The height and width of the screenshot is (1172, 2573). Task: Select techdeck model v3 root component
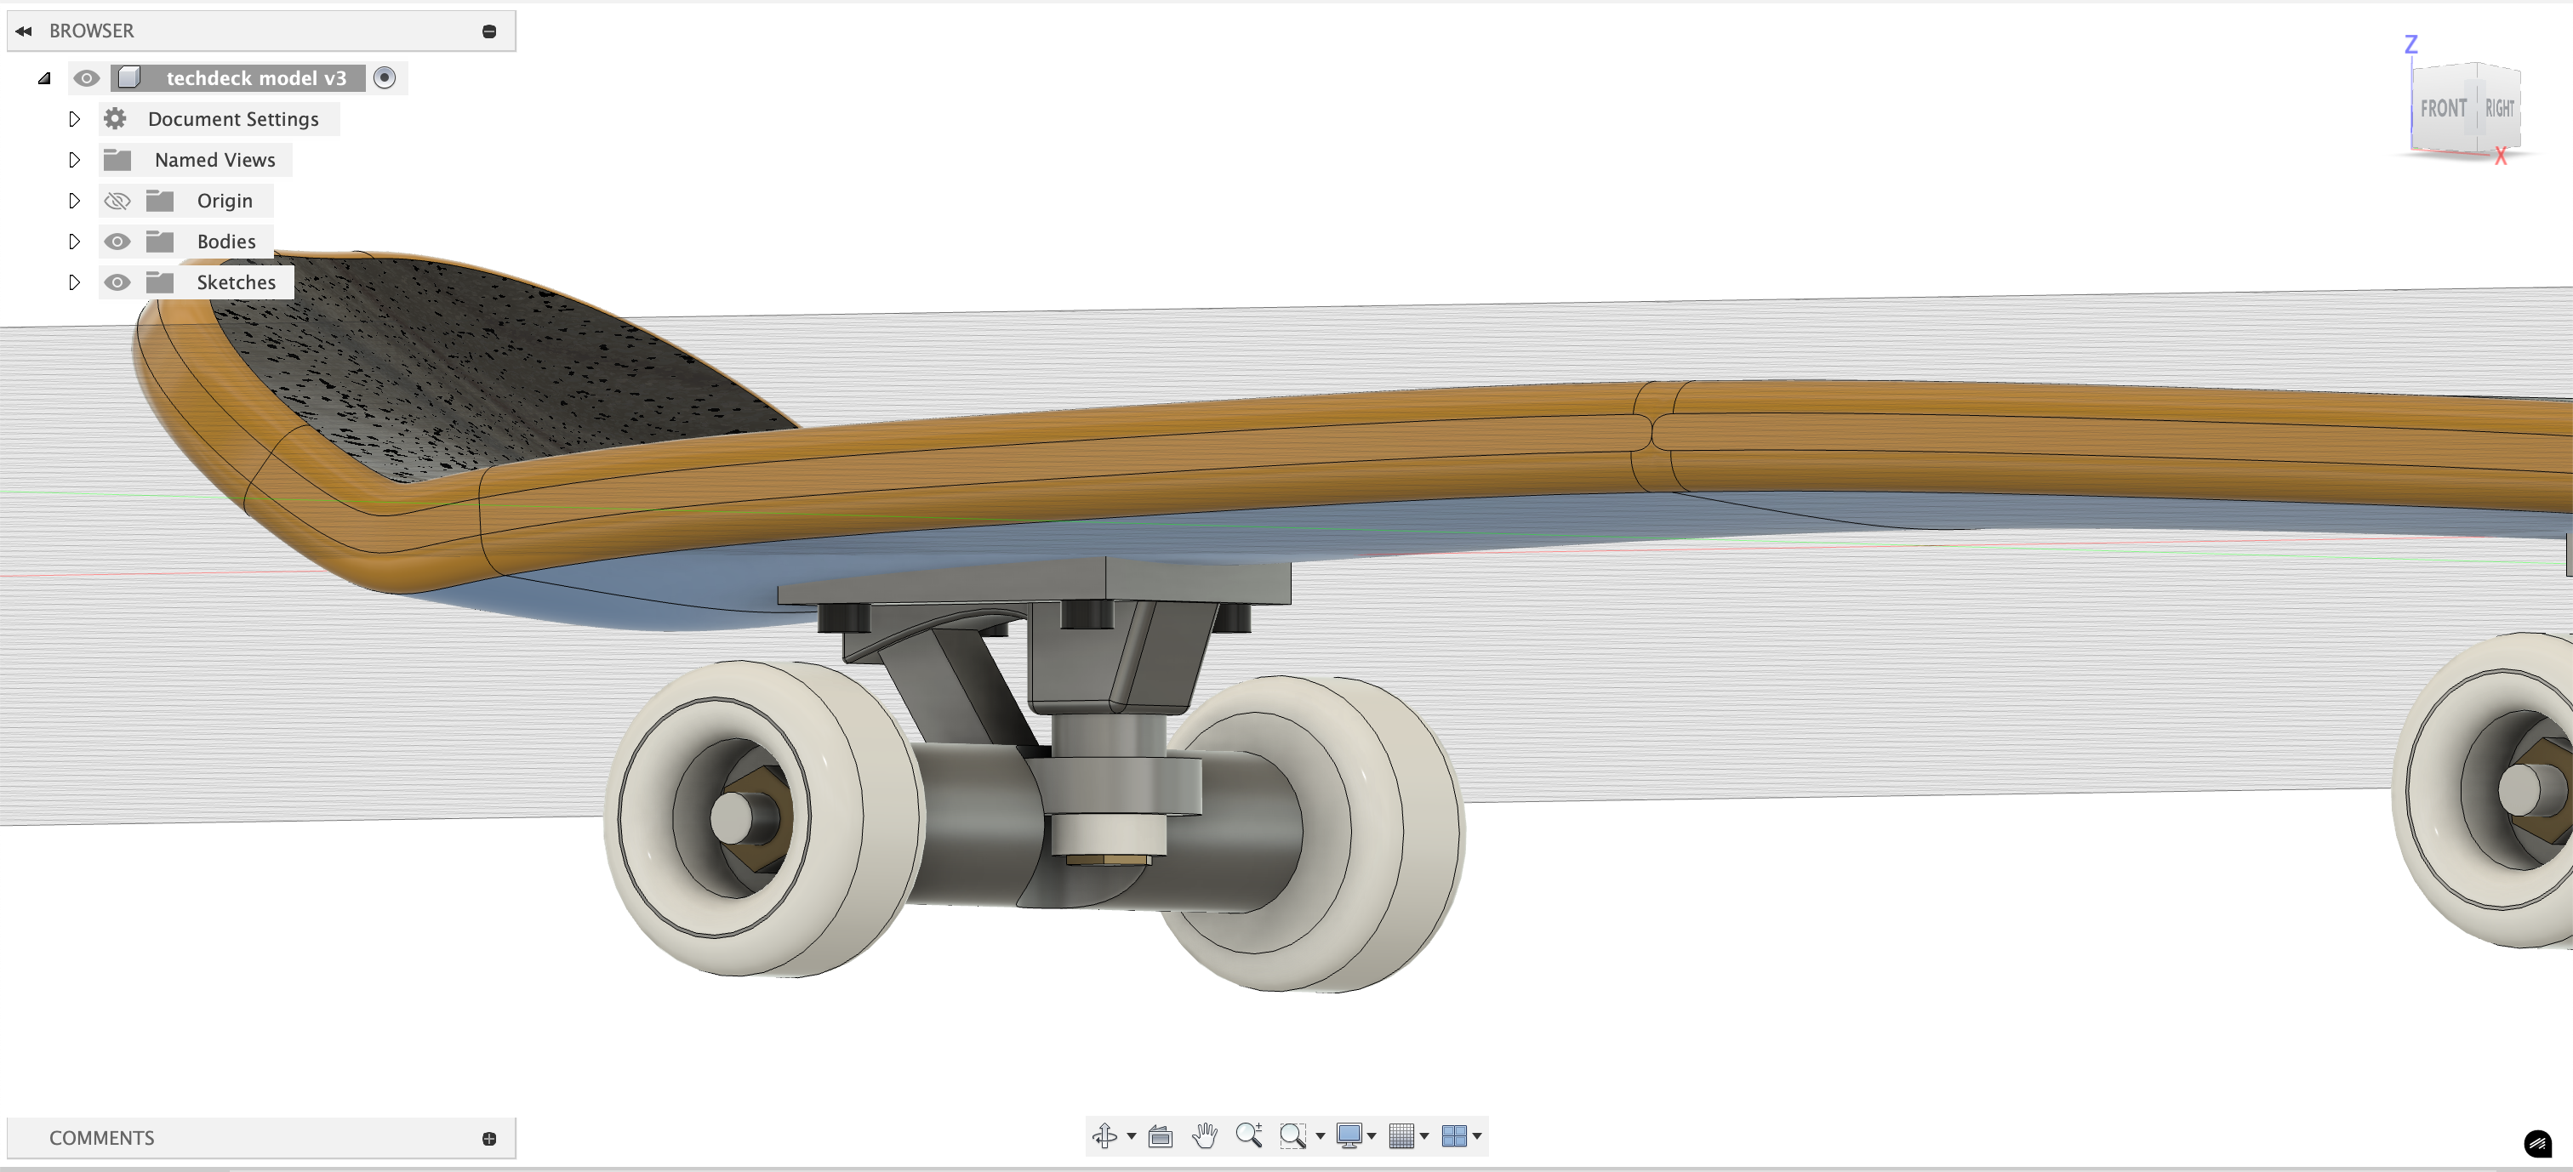click(256, 78)
